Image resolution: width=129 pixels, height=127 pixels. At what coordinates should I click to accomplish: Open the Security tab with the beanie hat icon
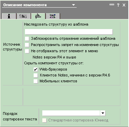point(53,16)
